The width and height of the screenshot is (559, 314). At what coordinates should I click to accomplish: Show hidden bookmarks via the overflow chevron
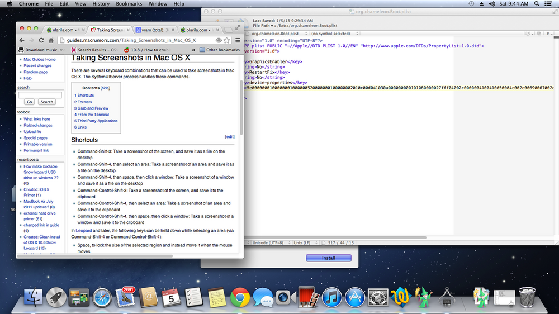coord(194,50)
